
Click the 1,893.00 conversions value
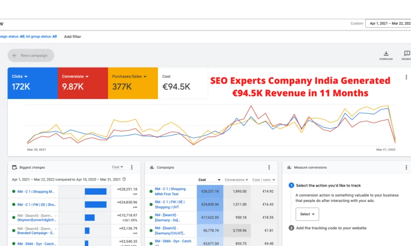(239, 191)
